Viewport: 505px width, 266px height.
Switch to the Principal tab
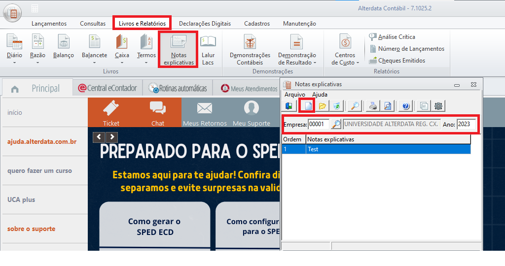point(45,89)
